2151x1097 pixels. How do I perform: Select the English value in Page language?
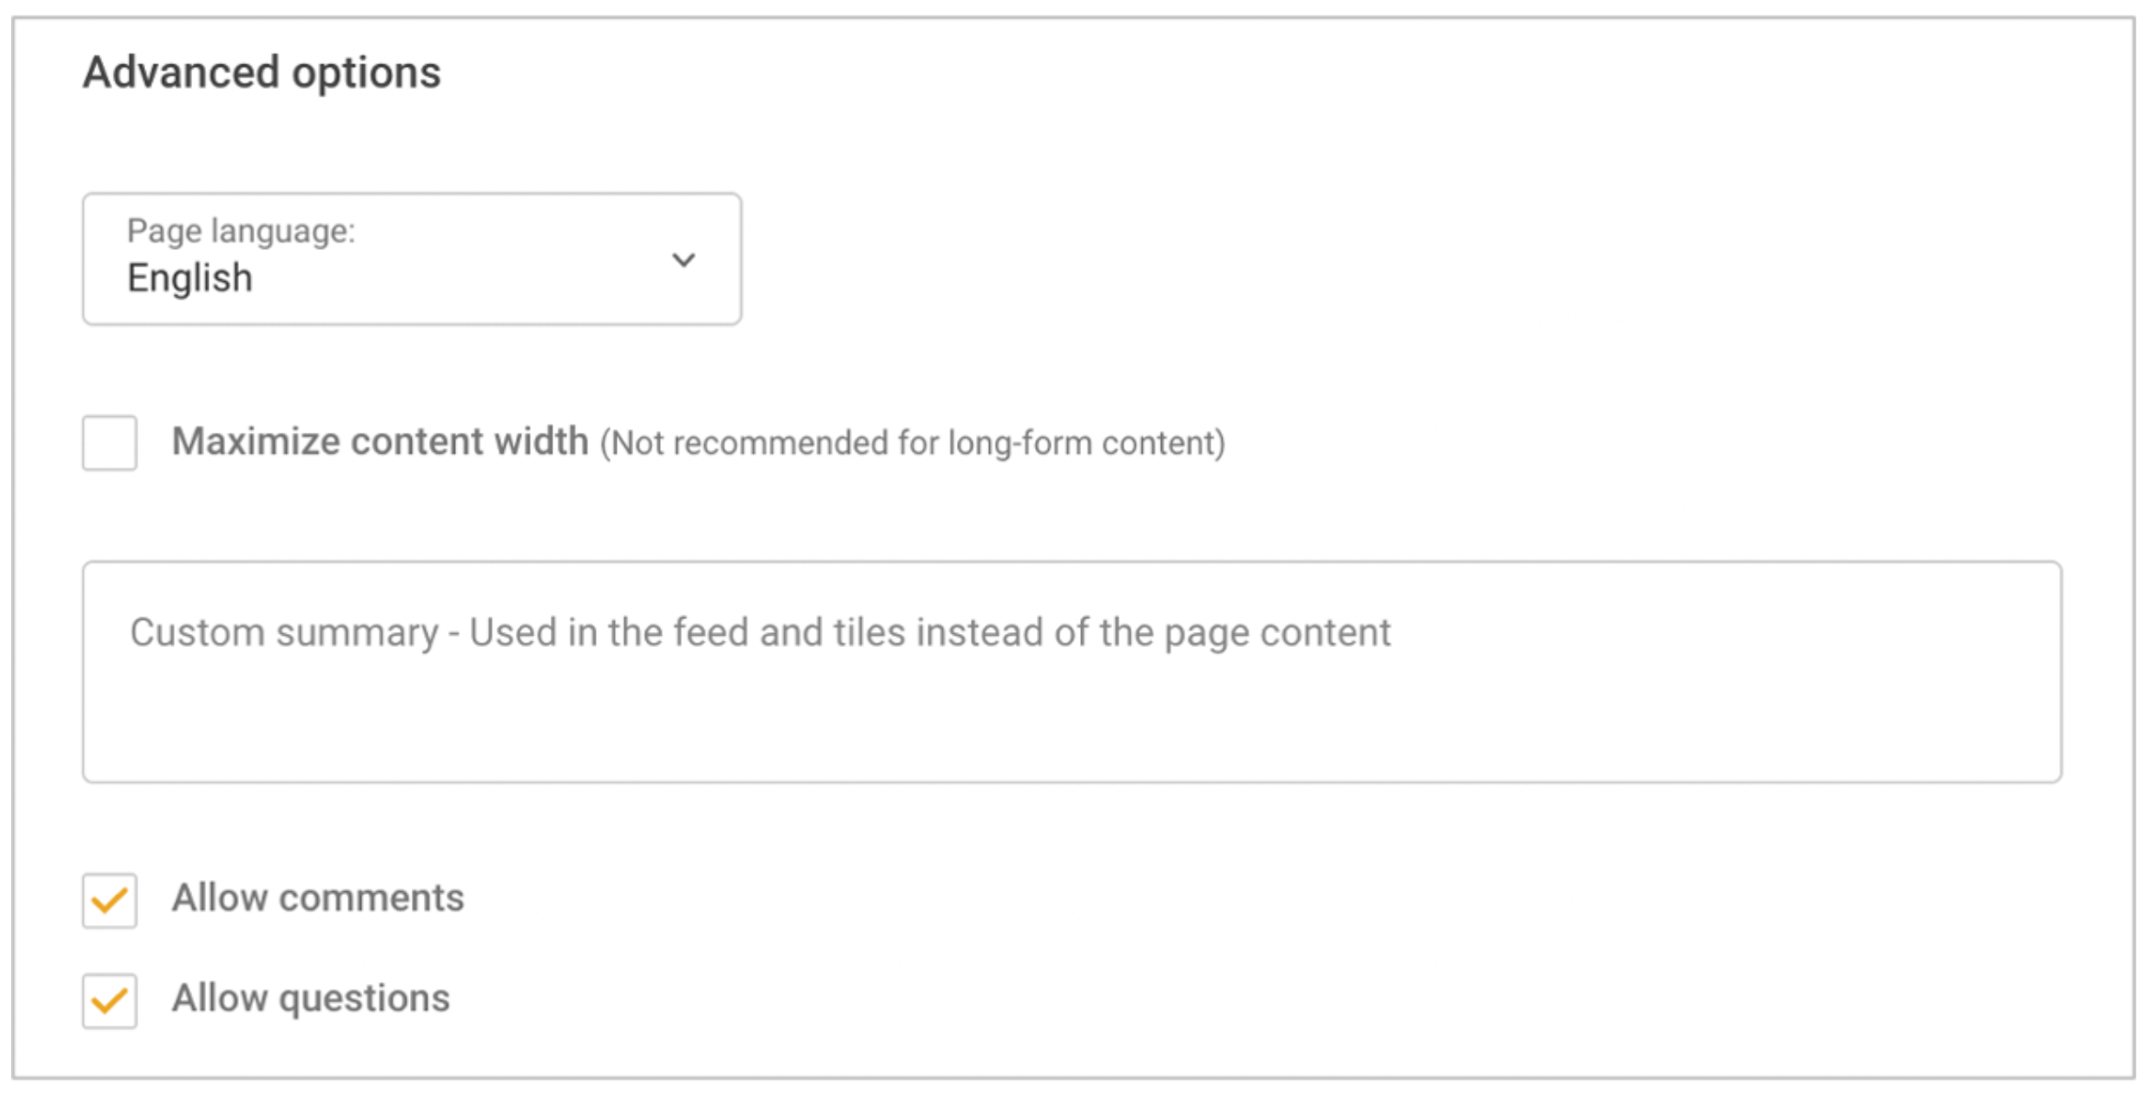click(189, 278)
